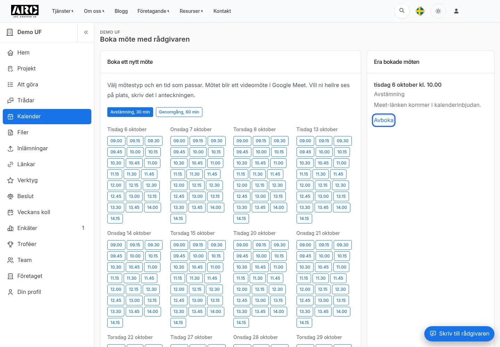Expand the Företagande dropdown menu
Image resolution: width=500 pixels, height=347 pixels.
point(153,11)
